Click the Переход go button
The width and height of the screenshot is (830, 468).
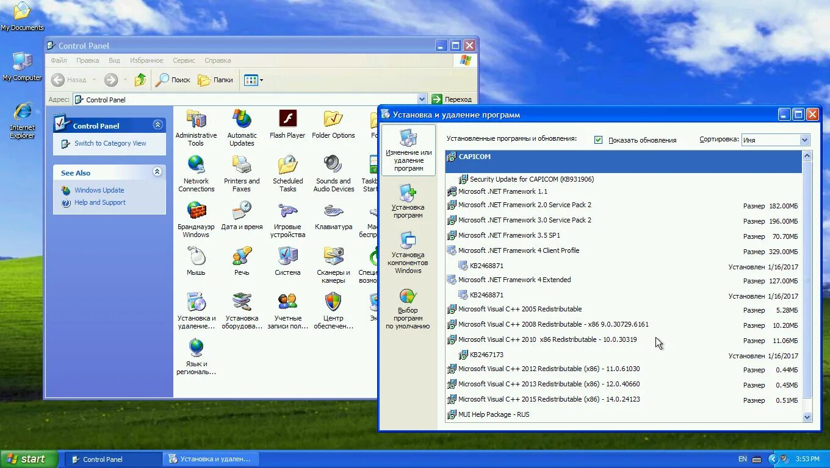coord(452,99)
